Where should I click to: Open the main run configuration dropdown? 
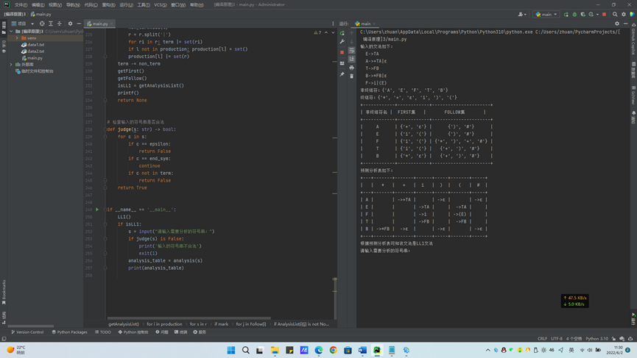[546, 14]
